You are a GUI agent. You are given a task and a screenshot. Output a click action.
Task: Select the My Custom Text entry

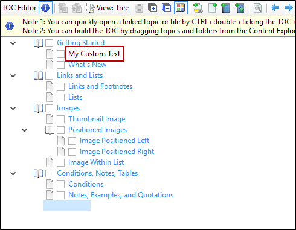pyautogui.click(x=94, y=54)
